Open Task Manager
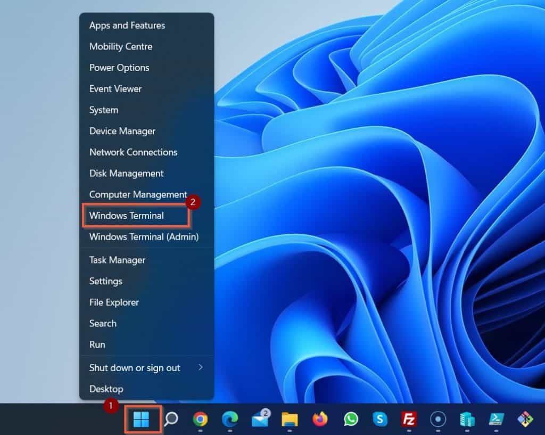 click(147, 260)
